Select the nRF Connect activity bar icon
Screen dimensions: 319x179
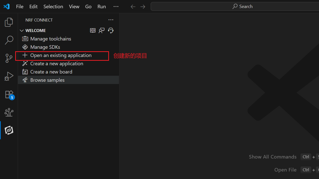pos(9,130)
